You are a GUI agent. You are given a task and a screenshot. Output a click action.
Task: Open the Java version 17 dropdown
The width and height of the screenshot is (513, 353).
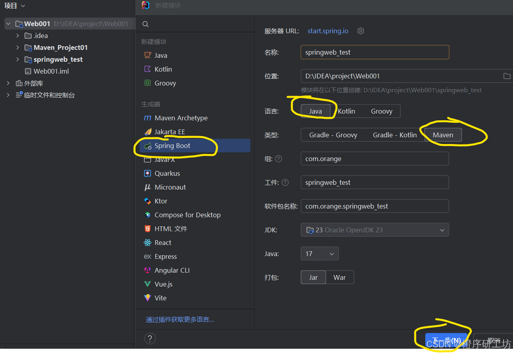[x=320, y=254]
